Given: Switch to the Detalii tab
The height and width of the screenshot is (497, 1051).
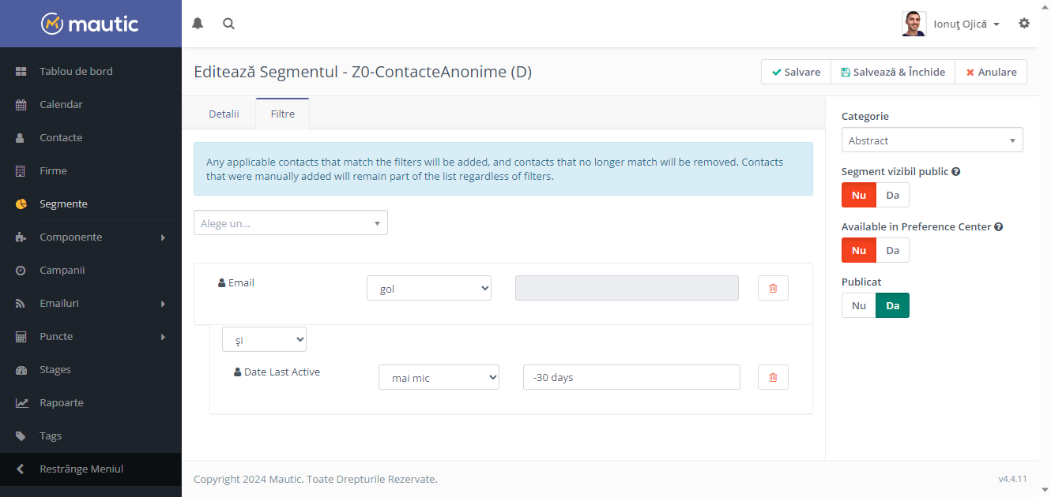Looking at the screenshot, I should 224,114.
